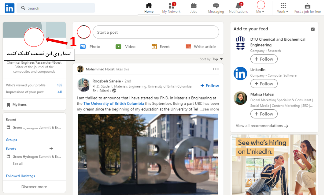Follow Mahsa Hafezi
The width and height of the screenshot is (325, 195).
(x=264, y=114)
